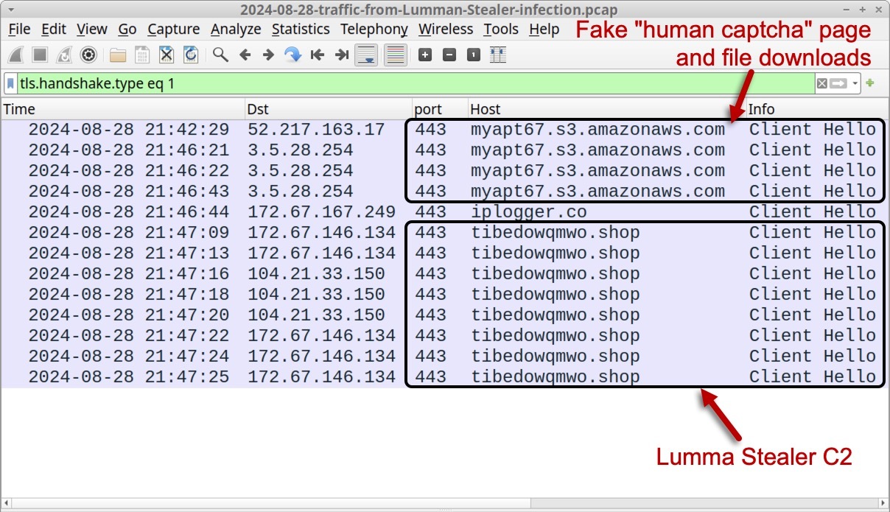Select the packet timestamped 21:47:24
The height and width of the screenshot is (512, 890).
(445, 357)
